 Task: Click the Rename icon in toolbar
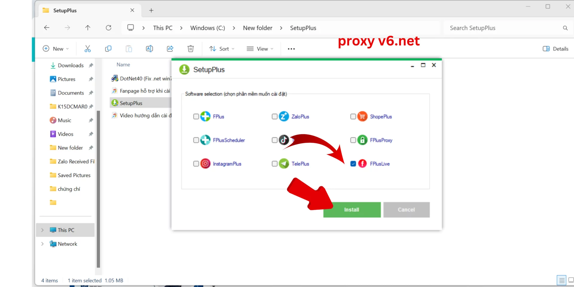(x=149, y=49)
